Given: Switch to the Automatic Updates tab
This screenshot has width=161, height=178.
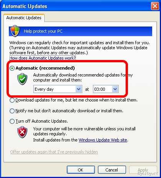Looking at the screenshot, I should [24, 18].
